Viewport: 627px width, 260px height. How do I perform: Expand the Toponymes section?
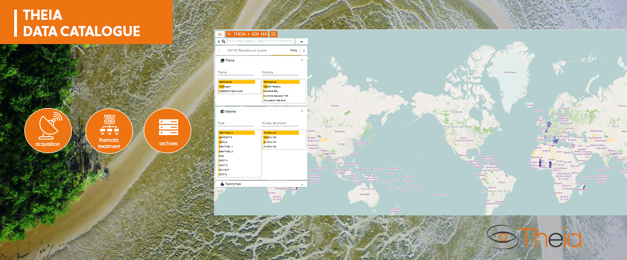302,184
